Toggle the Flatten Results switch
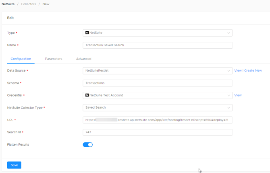This screenshot has height=173, width=270. coord(87,144)
